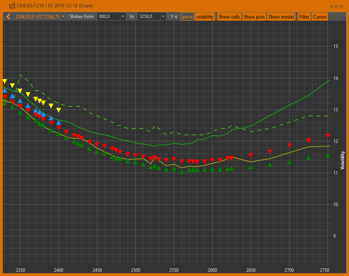The height and width of the screenshot is (276, 349).
Task: Click the '13' volatility axis label
Action: [336, 109]
